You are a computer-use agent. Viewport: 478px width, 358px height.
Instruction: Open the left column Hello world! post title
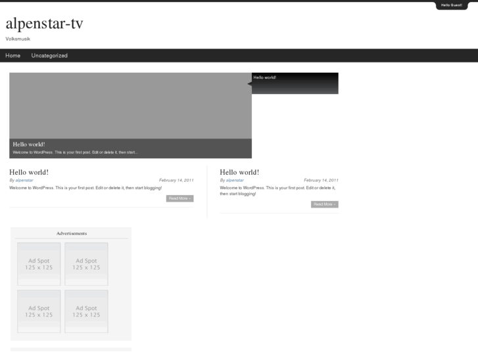point(29,172)
